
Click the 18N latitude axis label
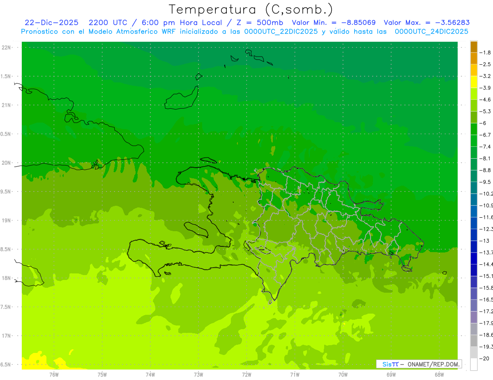(7, 278)
